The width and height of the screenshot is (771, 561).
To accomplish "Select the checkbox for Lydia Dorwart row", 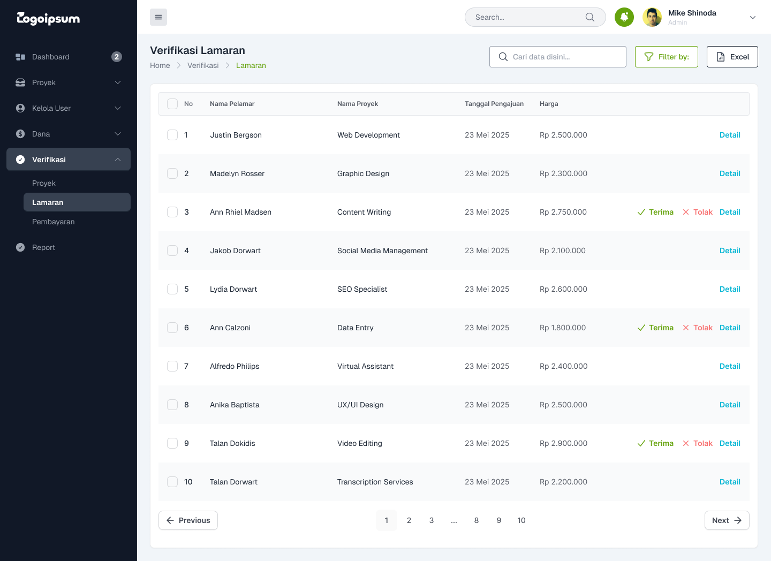I will (172, 289).
